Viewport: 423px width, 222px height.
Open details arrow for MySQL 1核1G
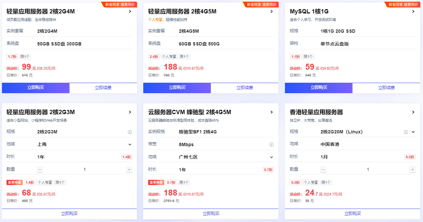413,11
